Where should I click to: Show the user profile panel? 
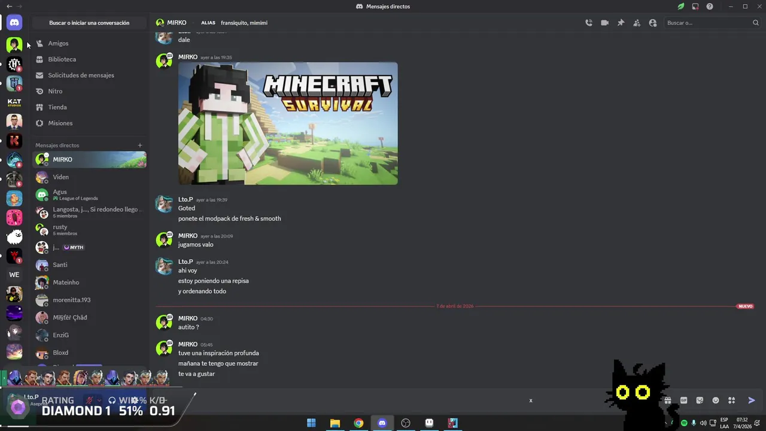653,23
